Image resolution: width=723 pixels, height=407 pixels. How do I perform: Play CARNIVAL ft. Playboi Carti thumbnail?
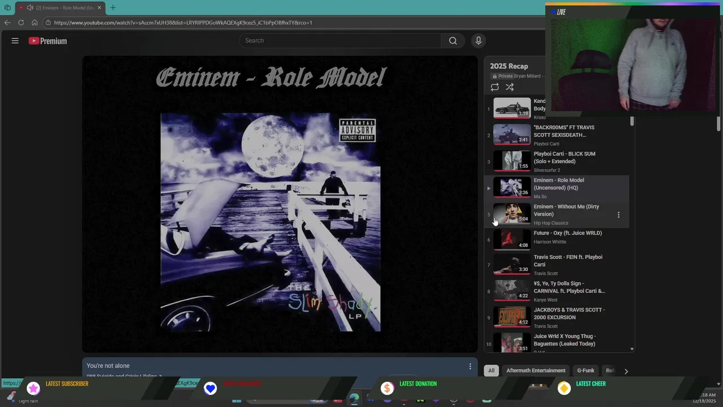(x=512, y=291)
